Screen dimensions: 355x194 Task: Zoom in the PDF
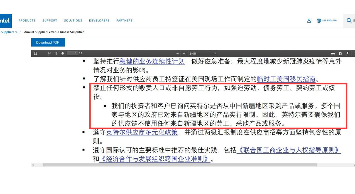(x=184, y=53)
